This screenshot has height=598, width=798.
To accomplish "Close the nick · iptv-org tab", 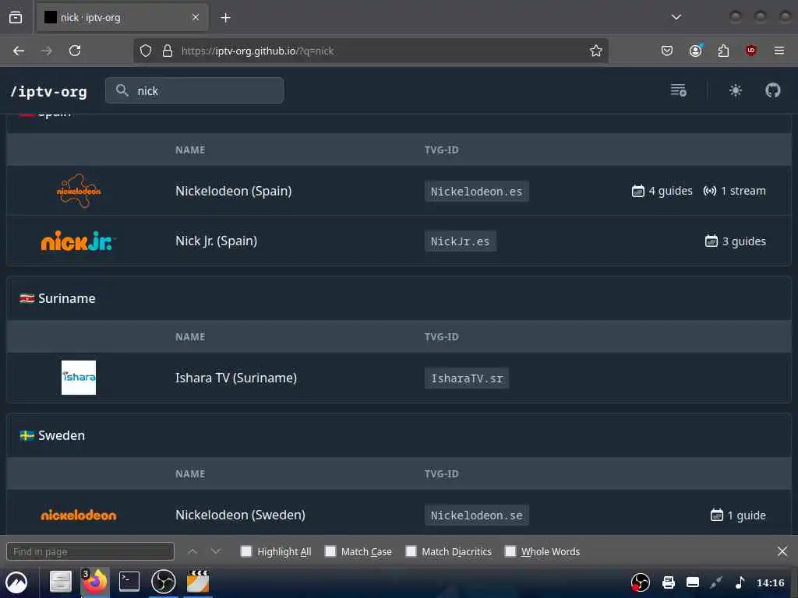I will click(x=196, y=17).
